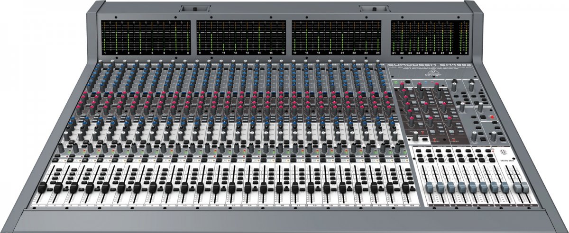Select the main mix right fader
The width and height of the screenshot is (569, 233).
pos(524,187)
